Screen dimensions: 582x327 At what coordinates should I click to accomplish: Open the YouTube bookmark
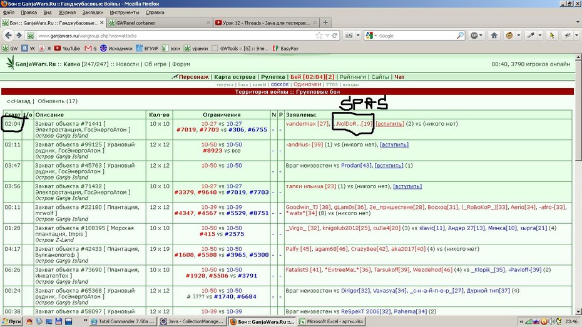(x=67, y=48)
